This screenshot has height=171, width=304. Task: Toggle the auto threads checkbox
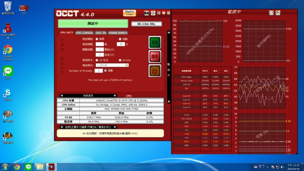(x=105, y=71)
